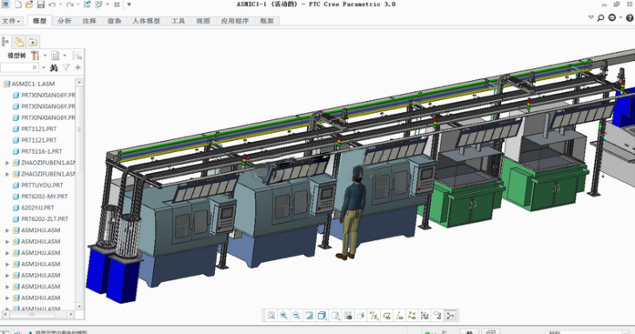Click the Refit view icon
Screen dimensions: 635x334
[271, 316]
